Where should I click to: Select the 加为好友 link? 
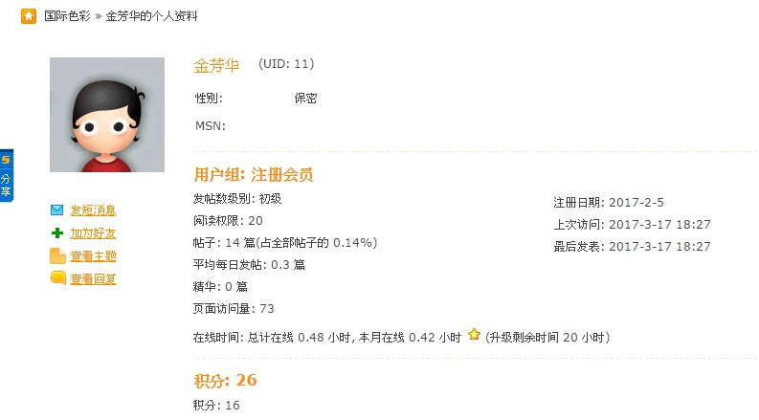[93, 233]
